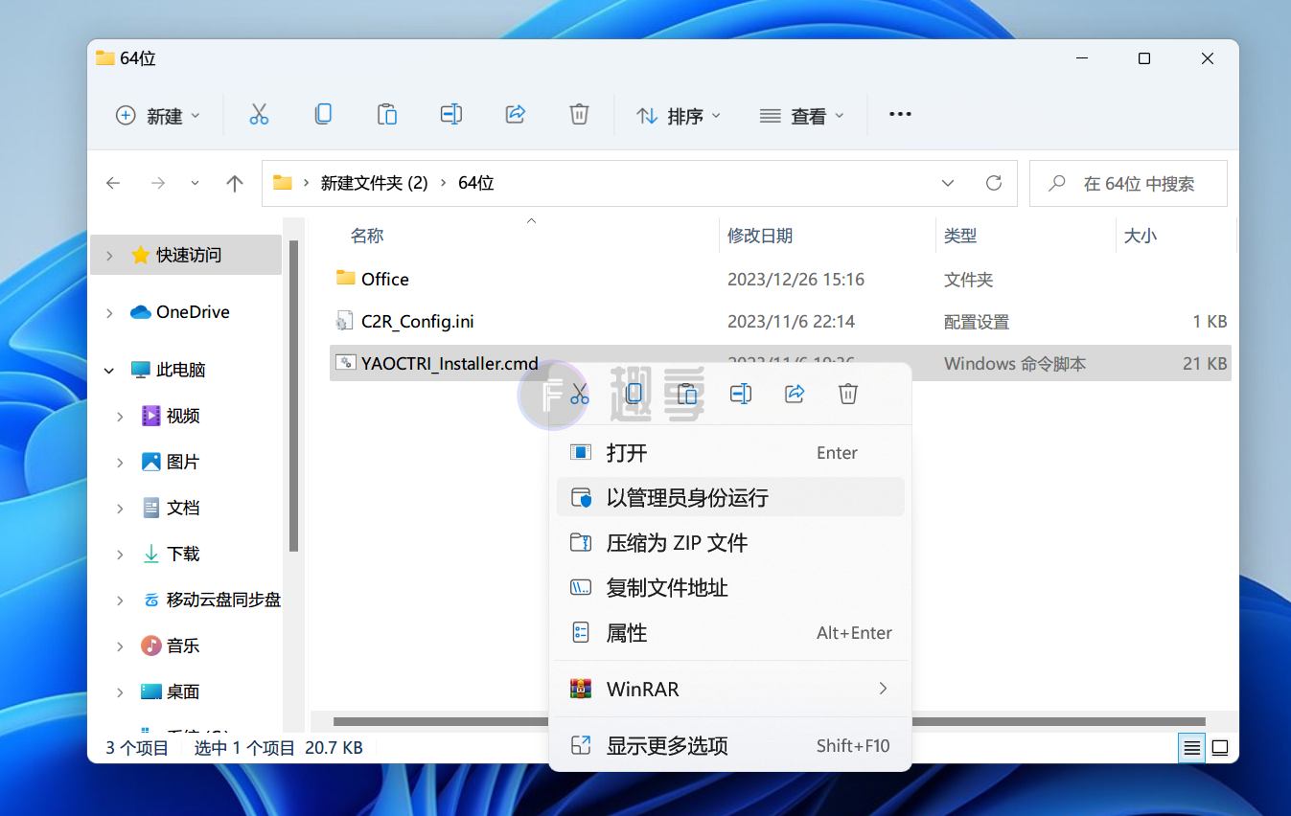Click Paste icon in context menu
Viewport: 1291px width, 816px height.
686,394
